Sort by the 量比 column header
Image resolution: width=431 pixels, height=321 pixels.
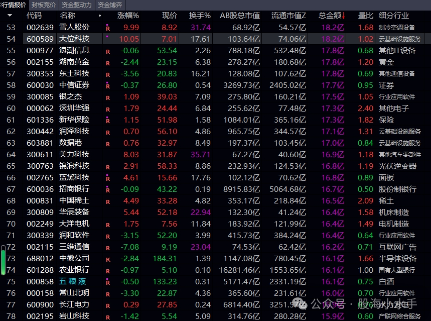tap(366, 16)
